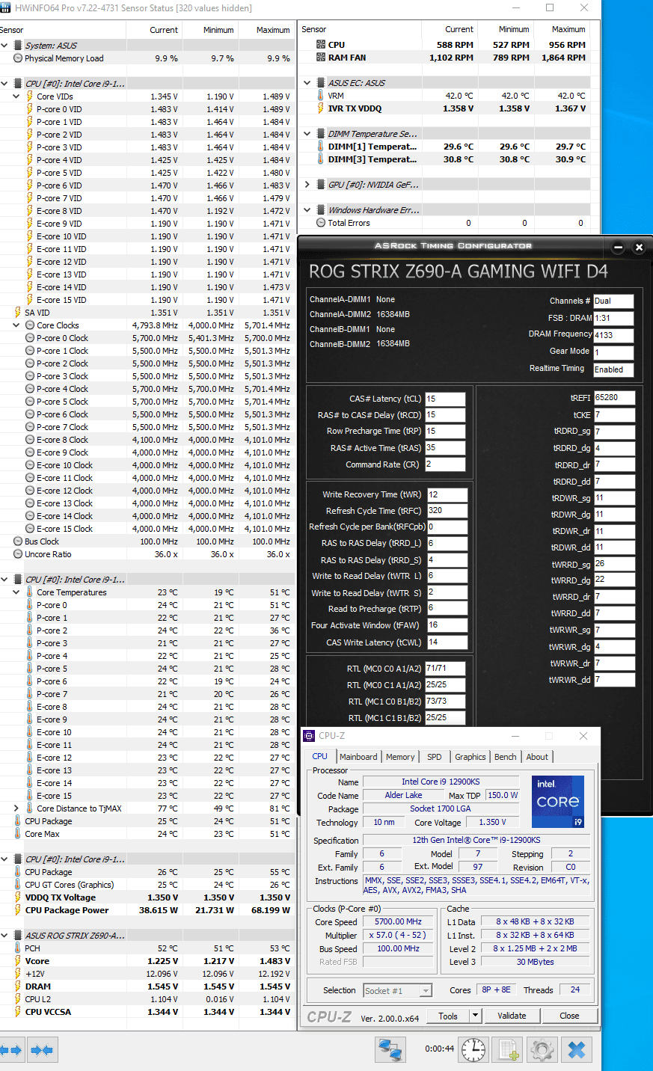
Task: Open the SPD tab in CPU-Z
Action: click(435, 757)
